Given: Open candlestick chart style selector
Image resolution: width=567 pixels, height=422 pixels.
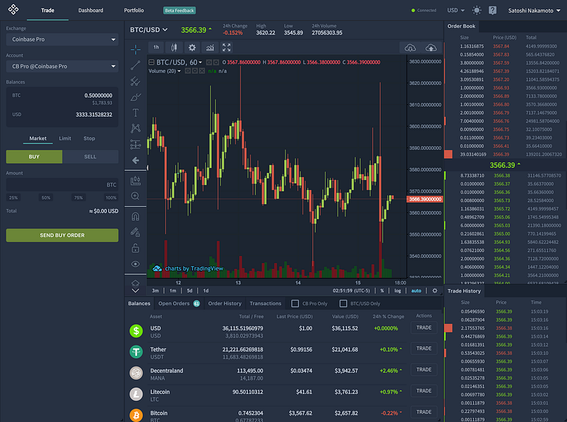Looking at the screenshot, I should click(174, 47).
